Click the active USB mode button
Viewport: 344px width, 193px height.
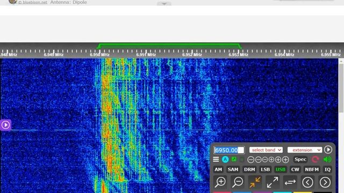[x=281, y=169]
